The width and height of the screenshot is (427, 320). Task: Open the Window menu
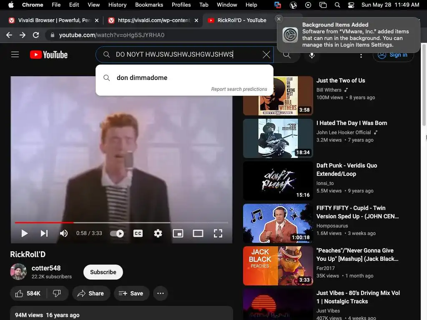click(x=227, y=5)
